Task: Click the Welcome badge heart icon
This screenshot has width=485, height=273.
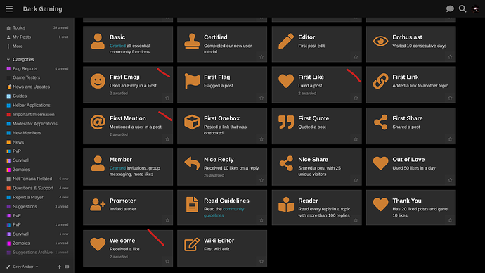Action: pos(98,244)
